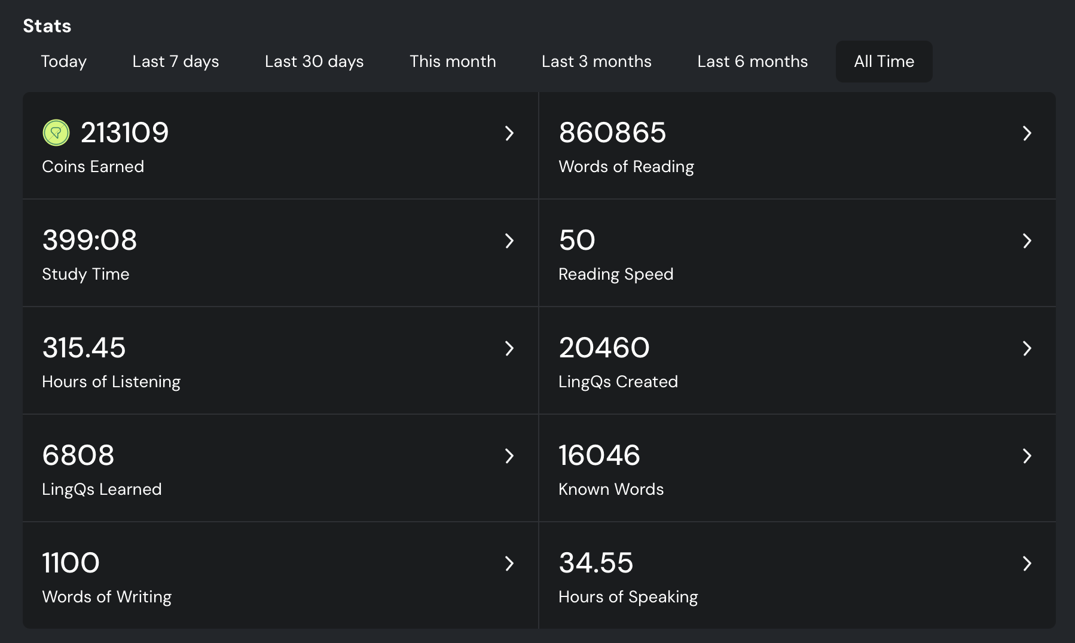Image resolution: width=1075 pixels, height=643 pixels.
Task: Open the Known Words chevron arrow
Action: pyautogui.click(x=1027, y=456)
